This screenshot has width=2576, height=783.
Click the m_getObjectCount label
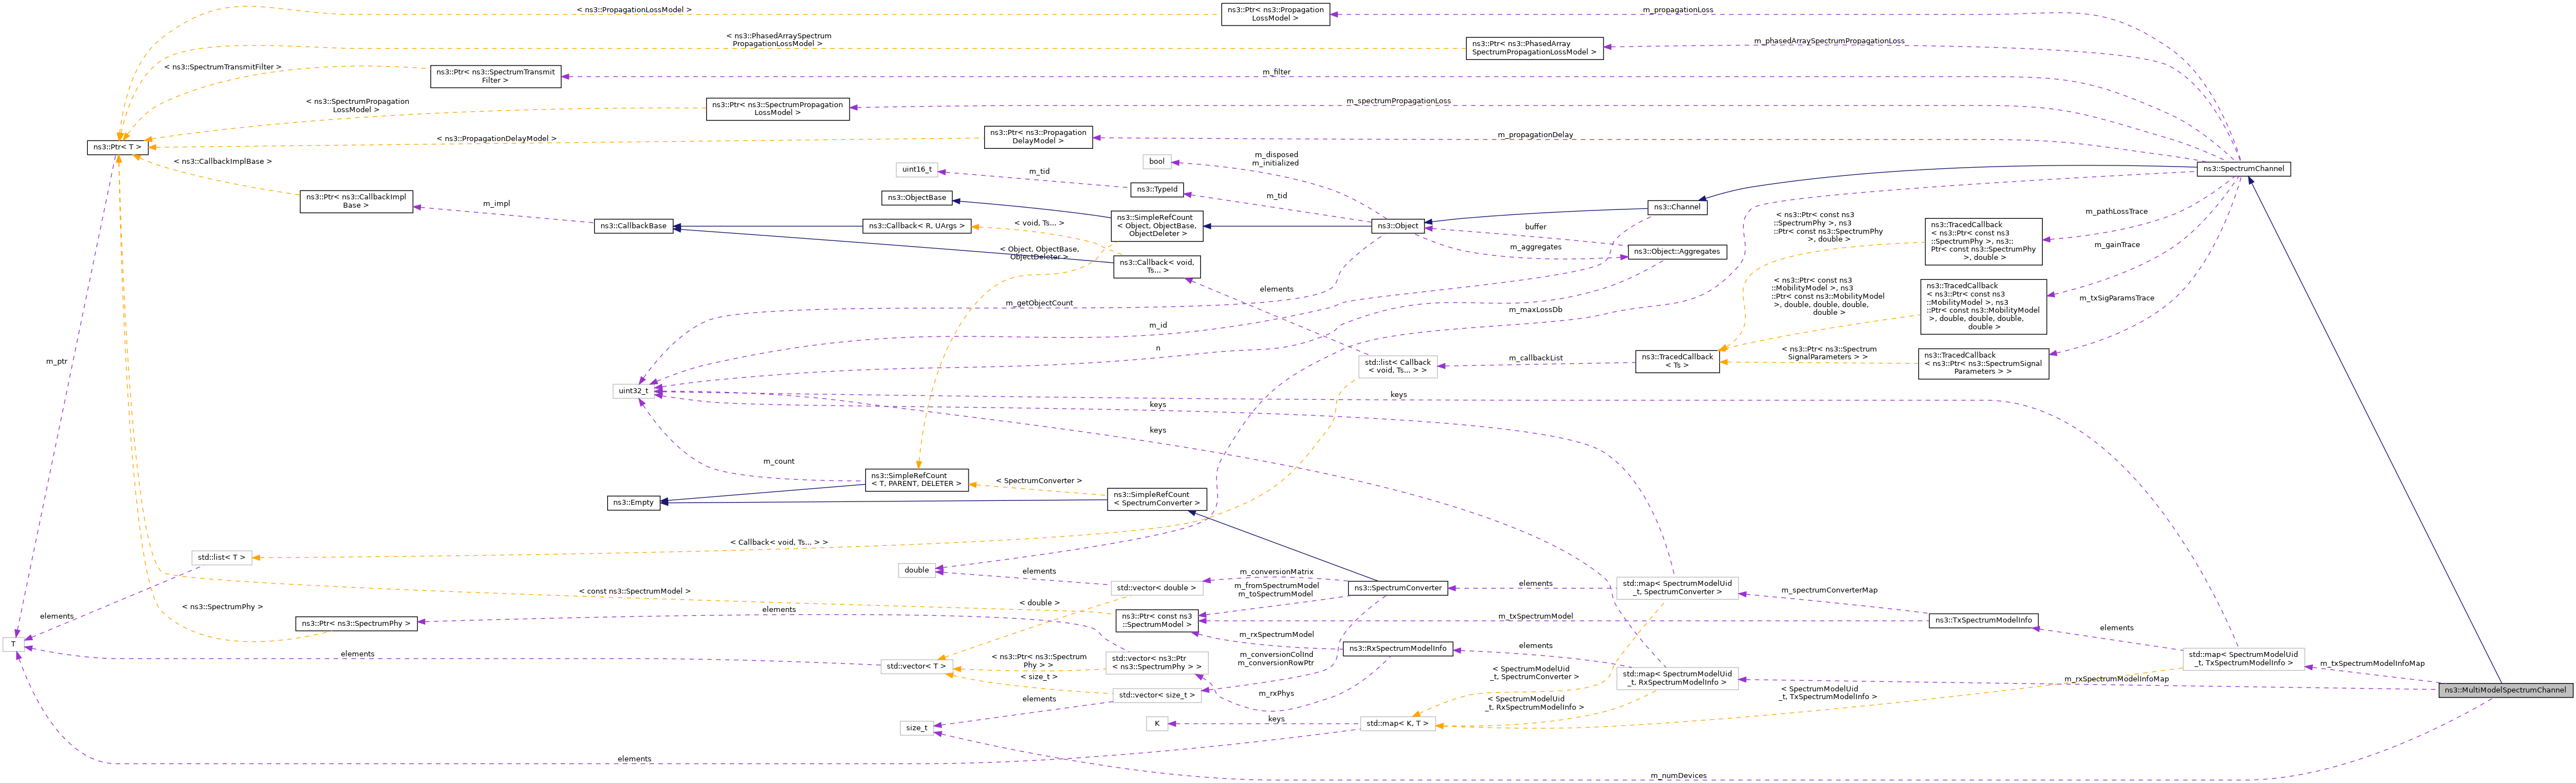point(1039,303)
